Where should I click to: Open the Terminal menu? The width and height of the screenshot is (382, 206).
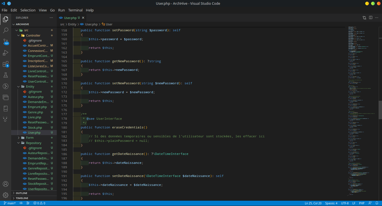(75, 10)
